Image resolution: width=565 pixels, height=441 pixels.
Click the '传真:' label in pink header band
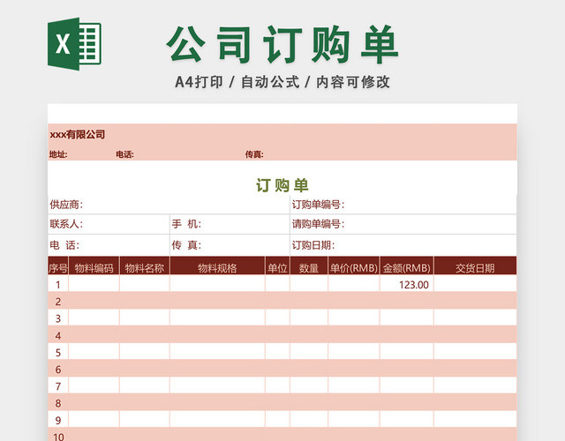[254, 154]
